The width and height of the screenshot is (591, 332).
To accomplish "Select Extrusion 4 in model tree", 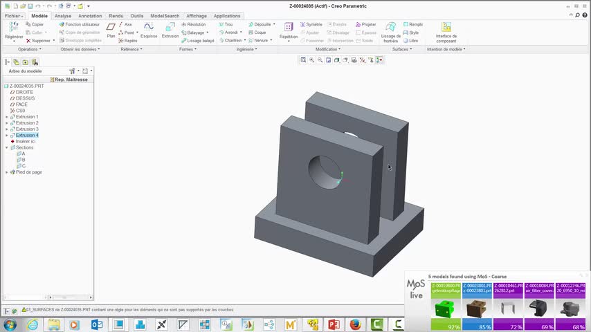I will click(x=27, y=136).
